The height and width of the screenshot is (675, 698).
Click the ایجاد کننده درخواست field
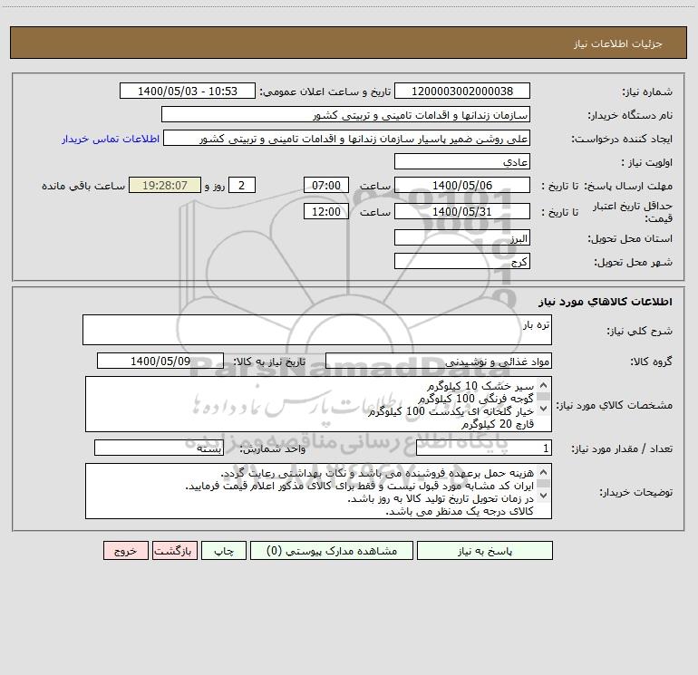[x=346, y=138]
